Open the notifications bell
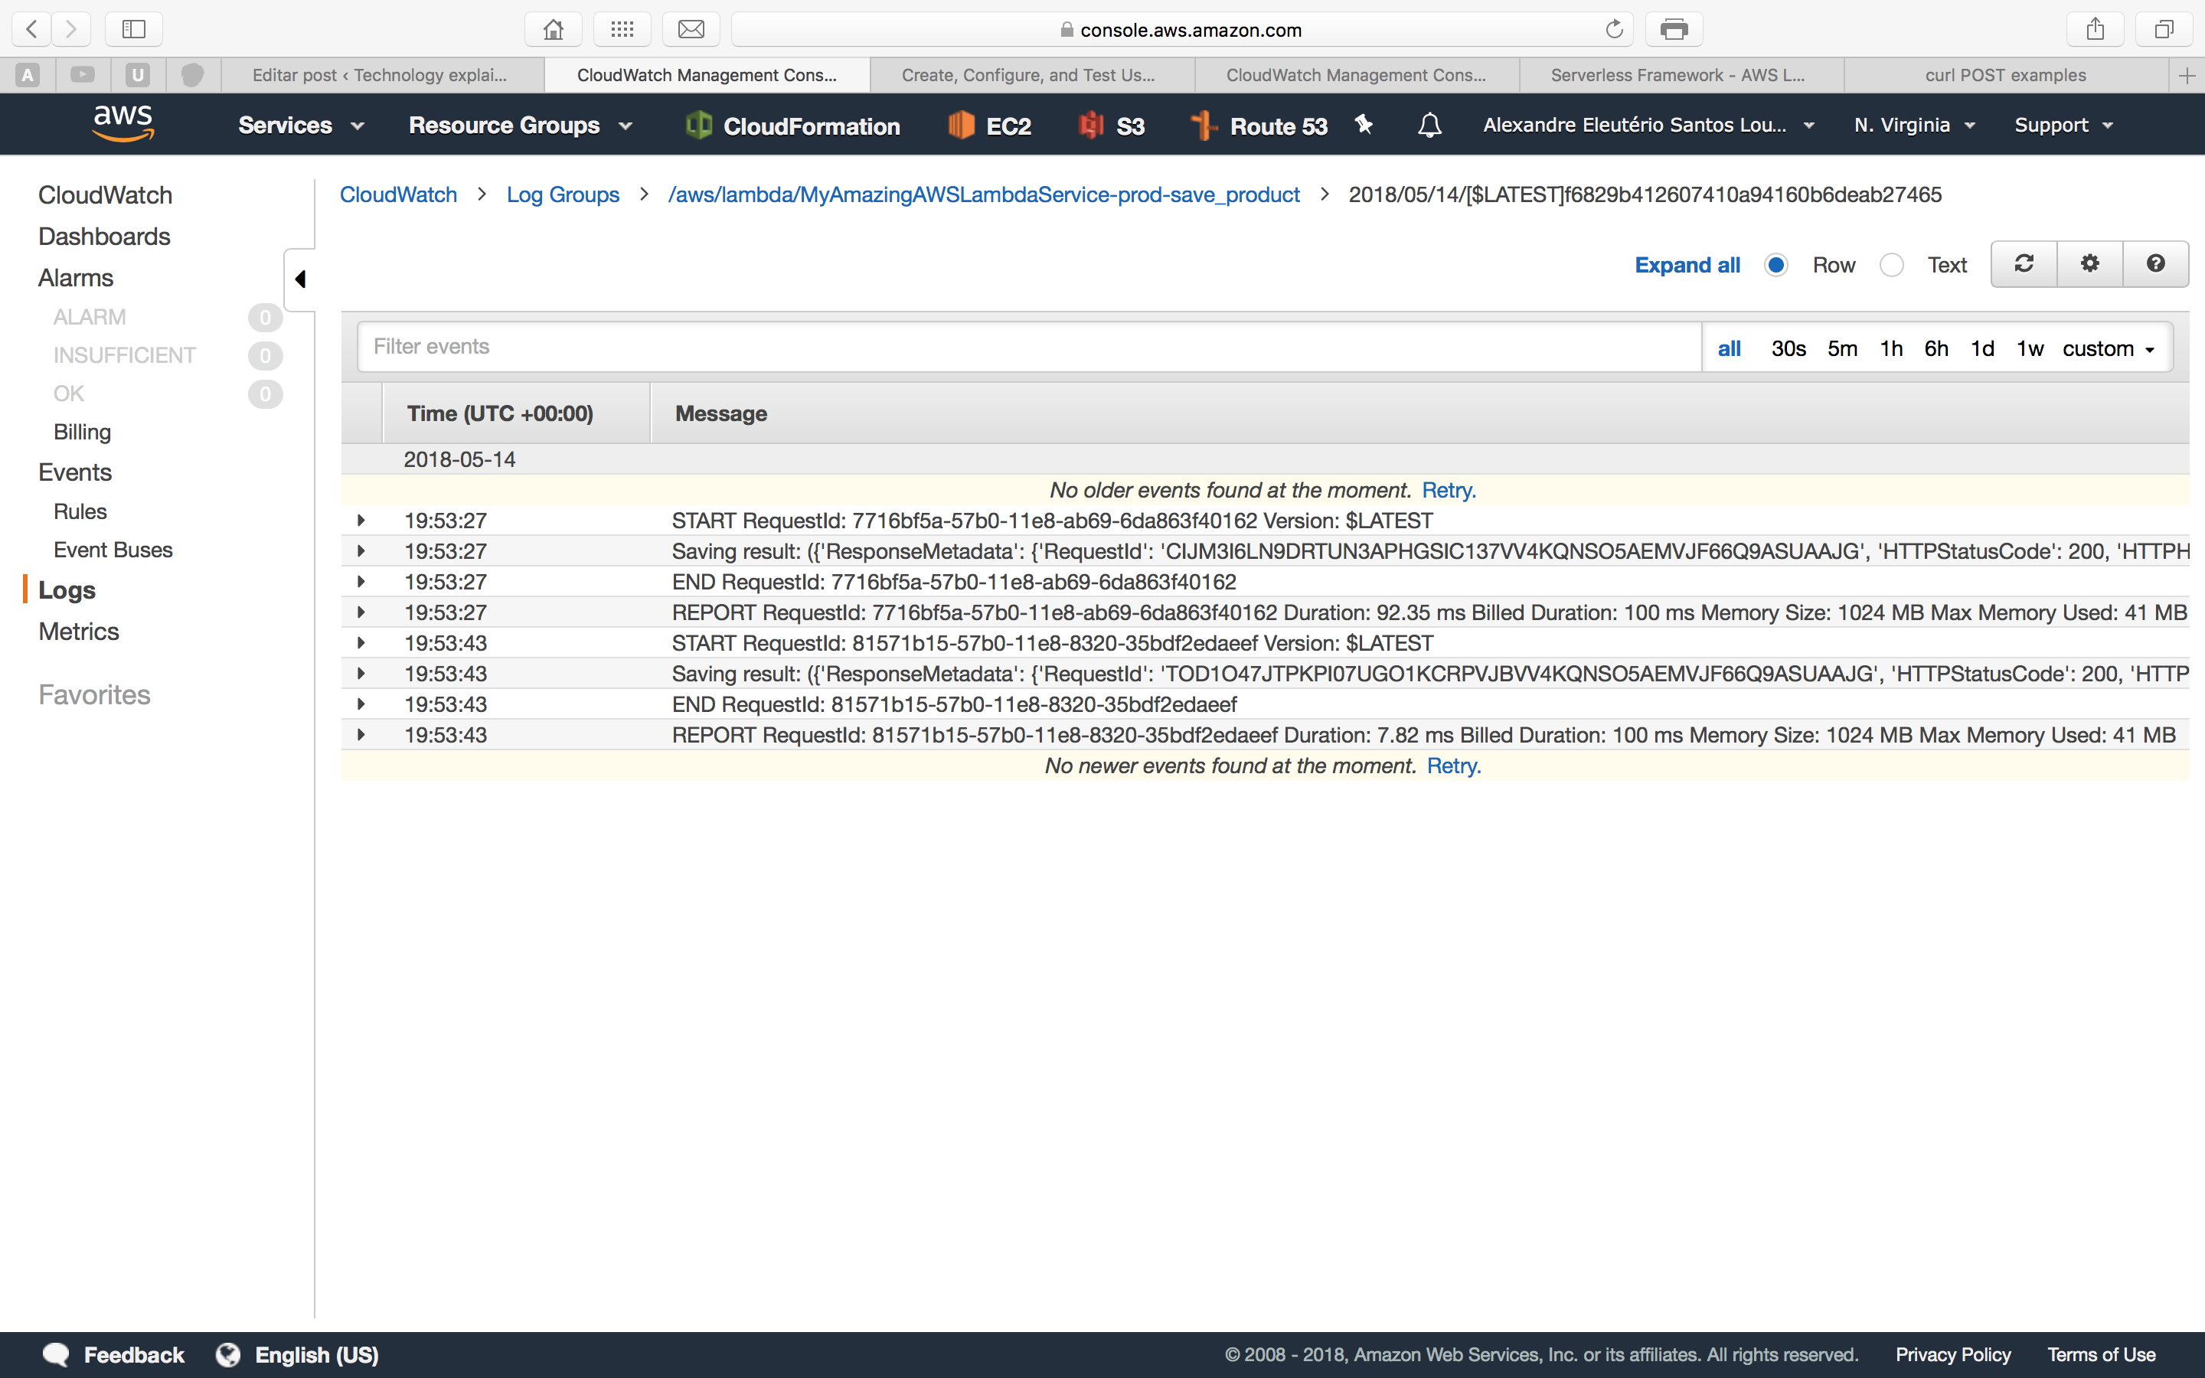The width and height of the screenshot is (2205, 1378). (1429, 125)
